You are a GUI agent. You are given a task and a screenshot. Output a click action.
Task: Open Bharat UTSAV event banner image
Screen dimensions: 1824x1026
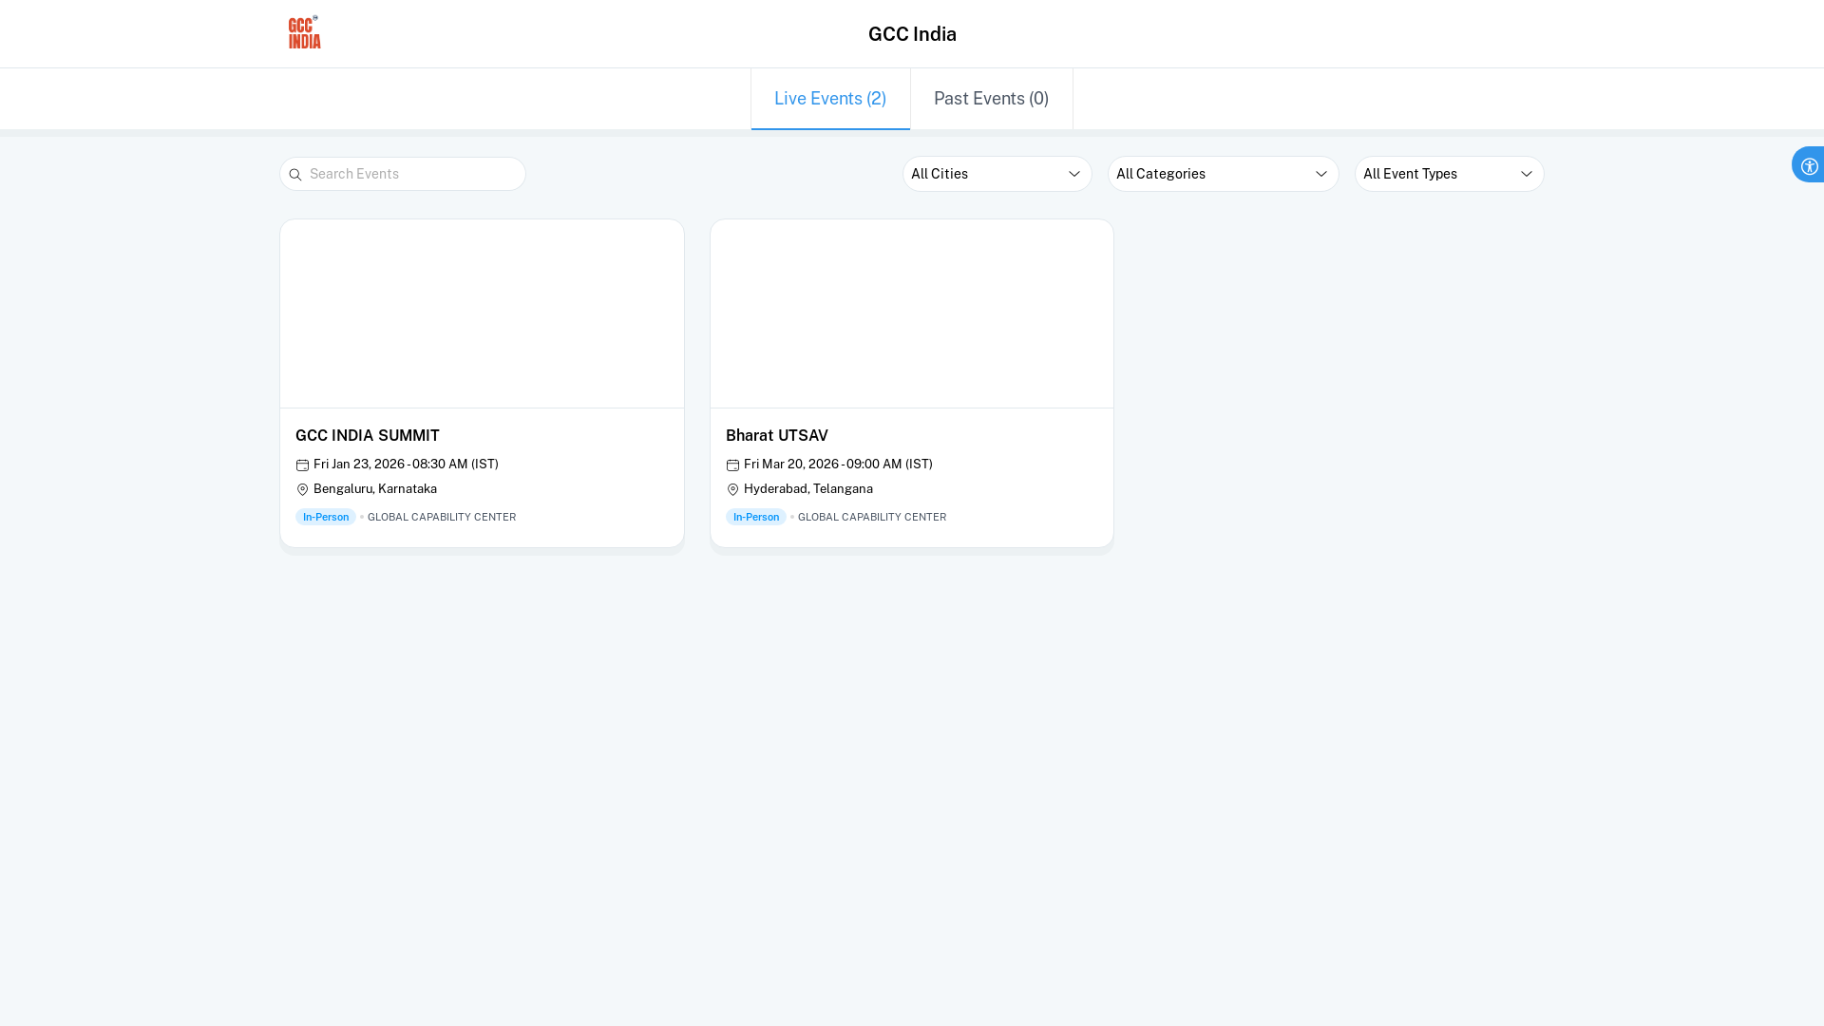912,313
